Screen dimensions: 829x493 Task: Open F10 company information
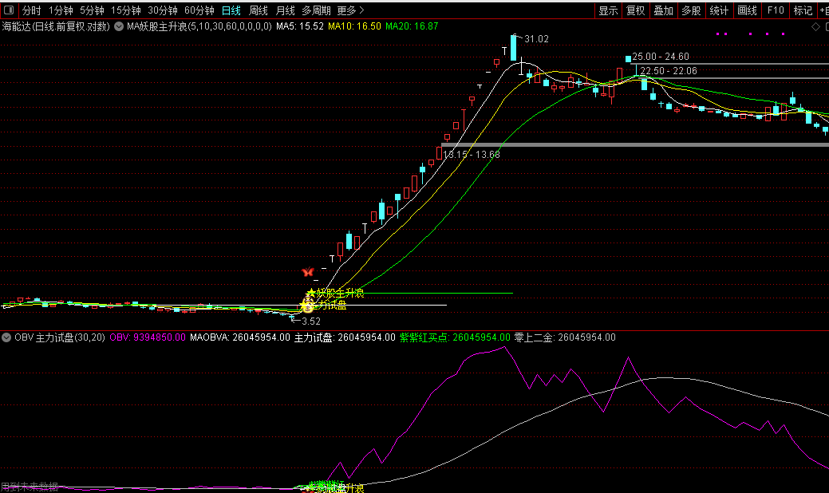coord(776,10)
